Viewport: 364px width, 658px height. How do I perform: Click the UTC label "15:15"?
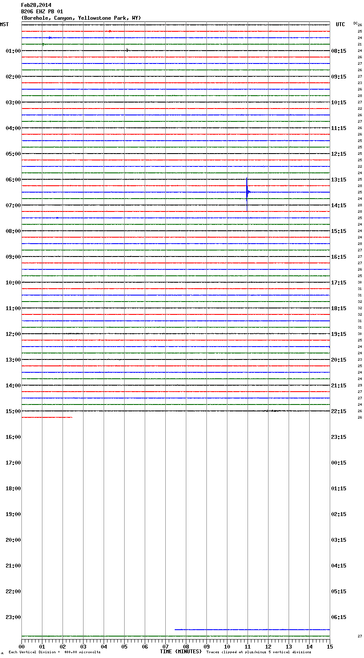coord(339,231)
